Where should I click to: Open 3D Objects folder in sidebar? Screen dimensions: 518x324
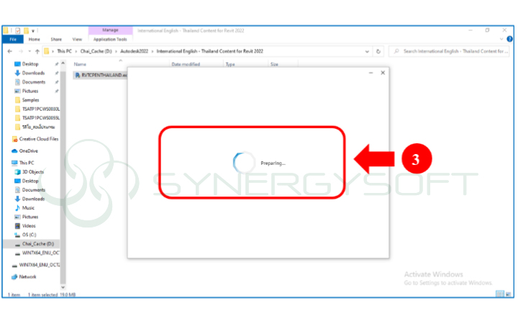click(32, 172)
